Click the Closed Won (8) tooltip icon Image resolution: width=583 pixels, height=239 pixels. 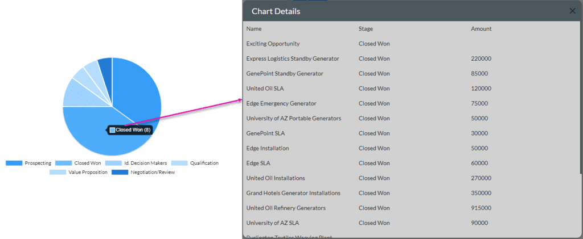coord(112,130)
